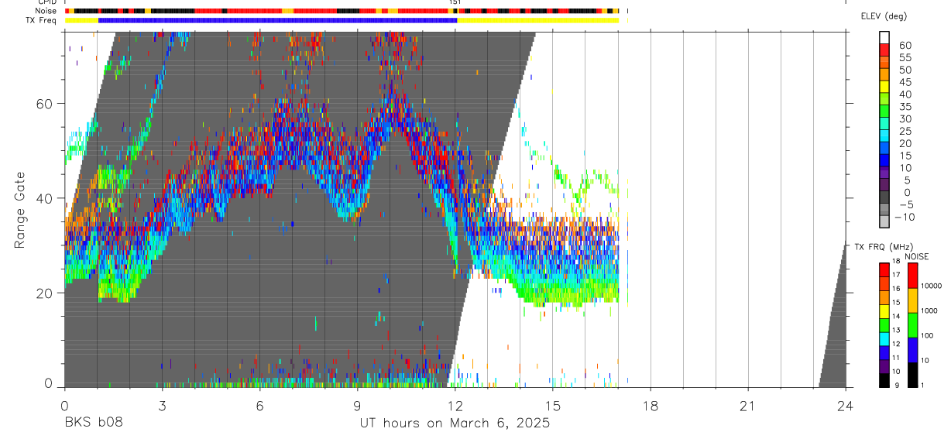The image size is (951, 439).
Task: Click the x-axis tick label '6'
Action: point(259,405)
